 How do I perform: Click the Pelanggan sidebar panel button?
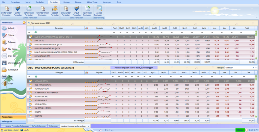click(13, 121)
